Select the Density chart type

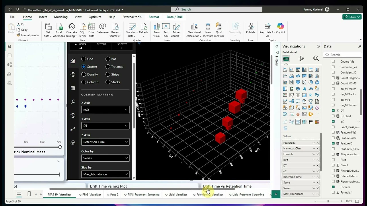tap(84, 74)
